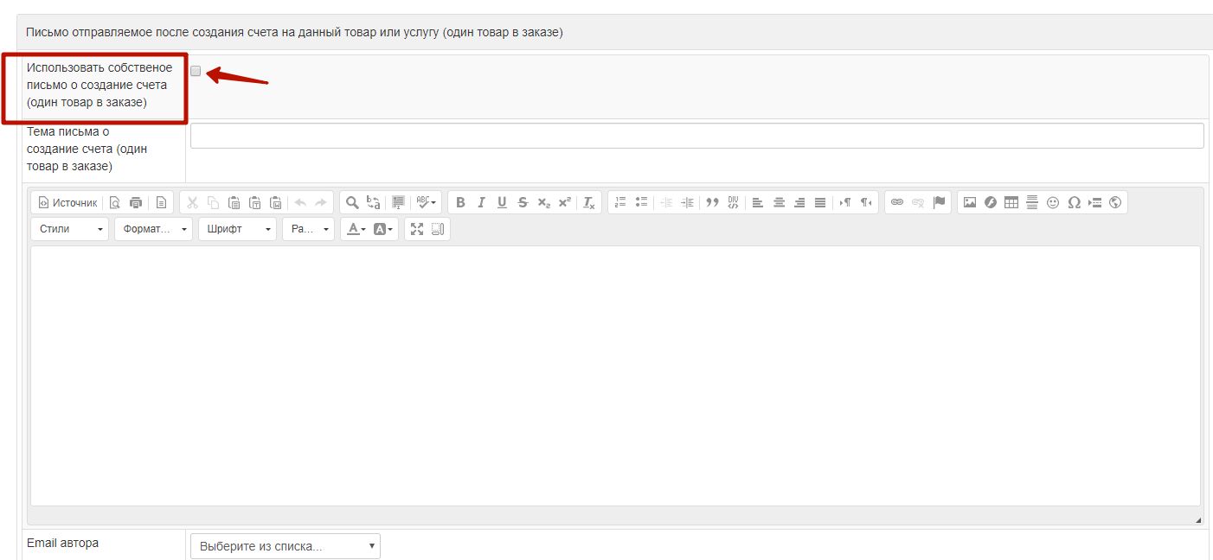Screen dimensions: 1213x560
Task: Maximize the editor to full screen
Action: [x=417, y=229]
